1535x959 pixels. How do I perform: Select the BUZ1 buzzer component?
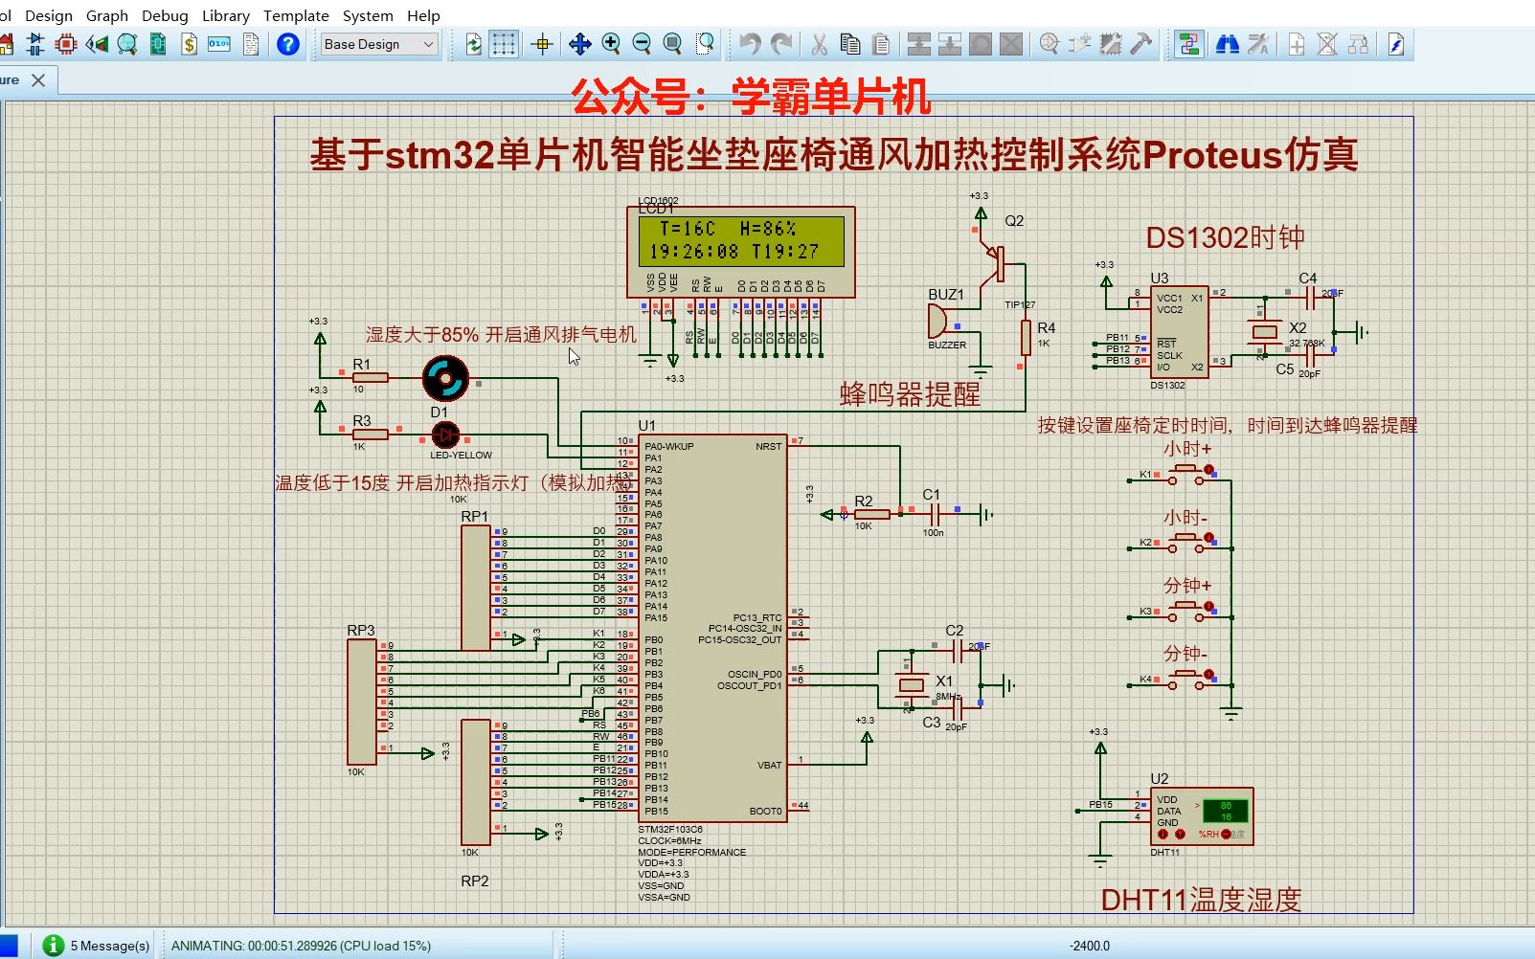[939, 321]
